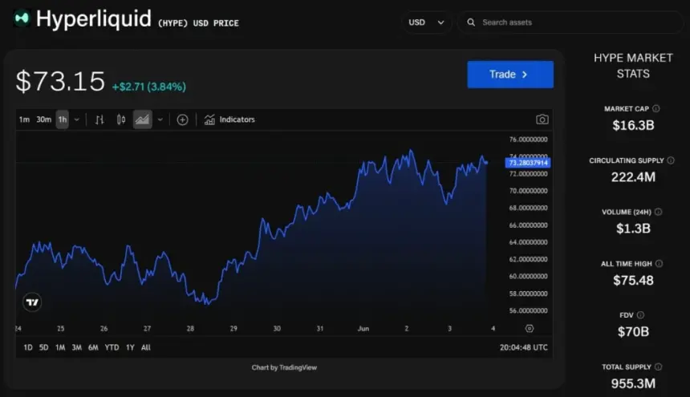Viewport: 690px width, 397px height.
Task: Click FDV info icon
Action: 641,314
